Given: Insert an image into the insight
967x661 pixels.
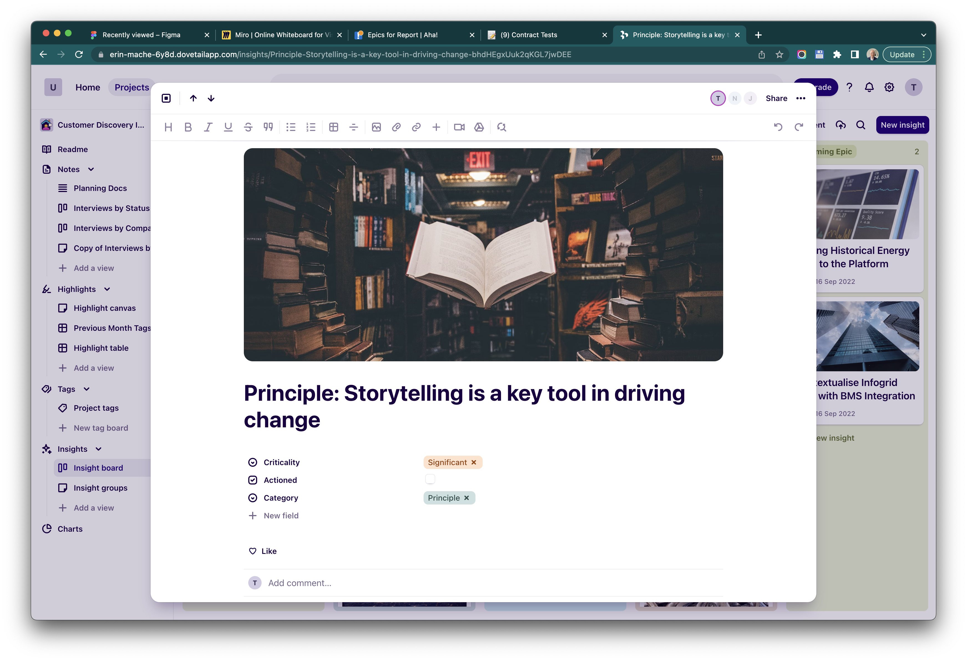Looking at the screenshot, I should pos(377,127).
